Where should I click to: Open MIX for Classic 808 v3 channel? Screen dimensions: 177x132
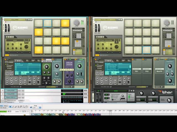point(85,97)
